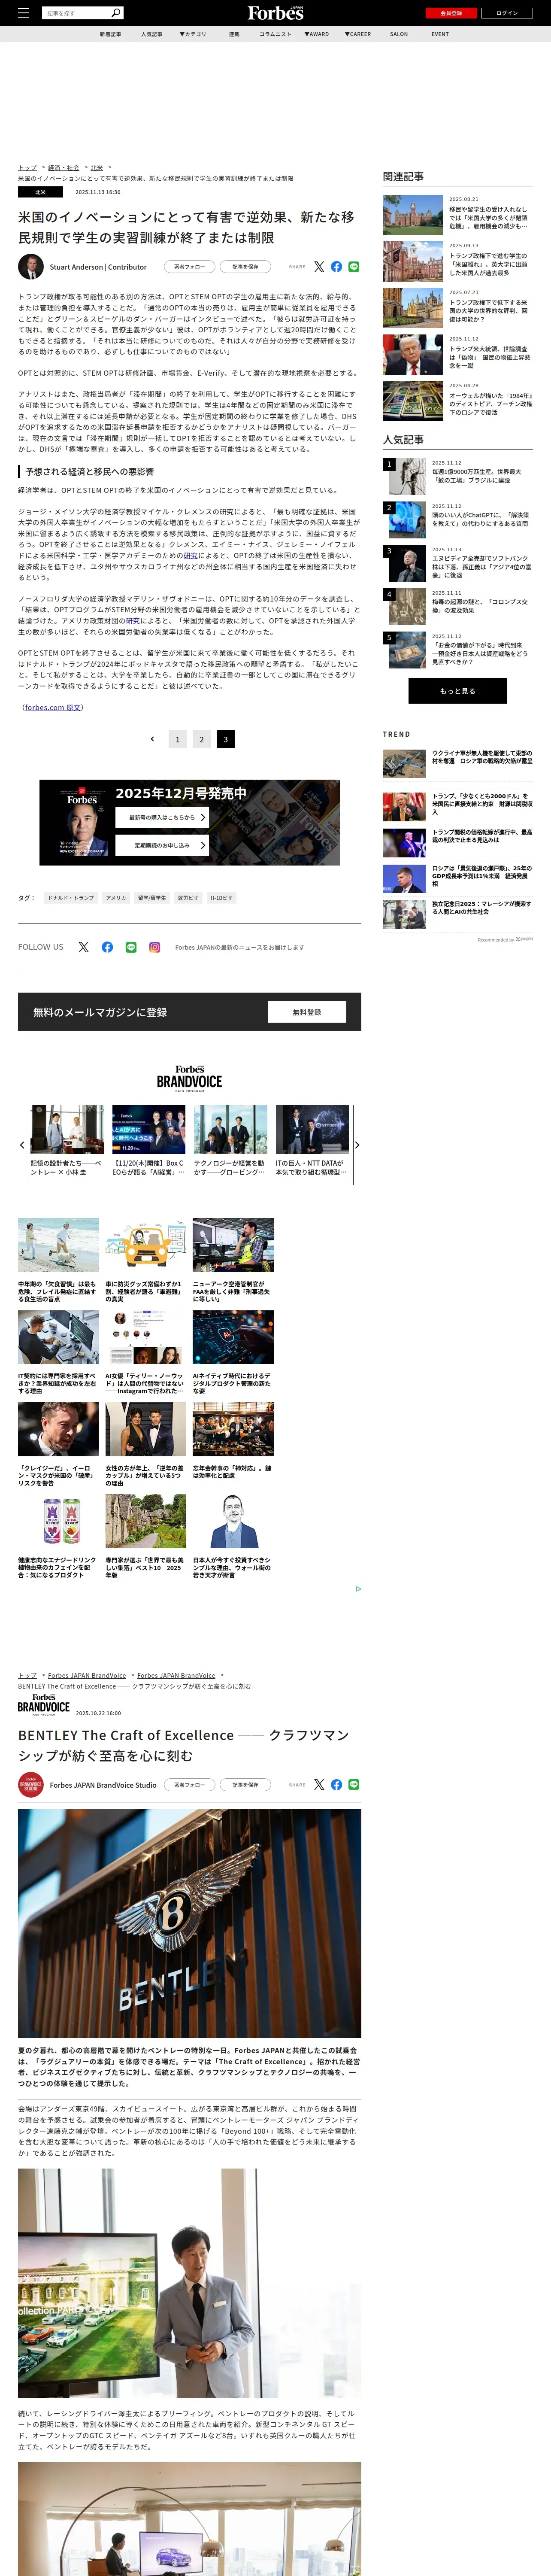Click もっと見る under popular articles
The image size is (551, 2576).
pyautogui.click(x=457, y=690)
